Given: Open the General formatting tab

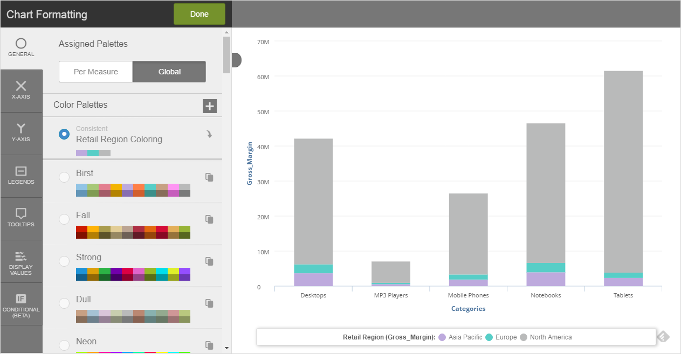Looking at the screenshot, I should coord(21,48).
